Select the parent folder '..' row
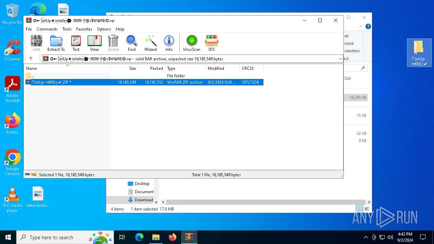The height and width of the screenshot is (244, 434). click(143, 76)
